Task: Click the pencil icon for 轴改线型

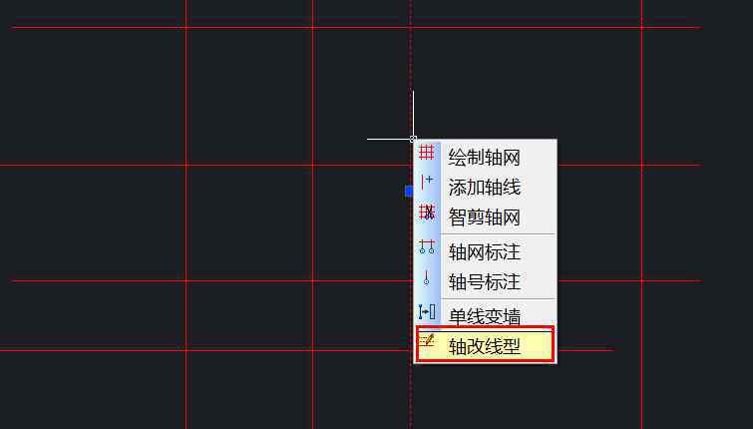Action: point(427,340)
